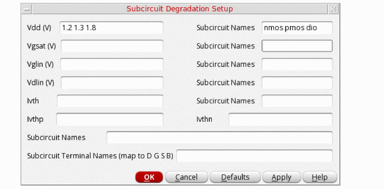This screenshot has height=189, width=384.
Task: Open Help for this dialog
Action: click(319, 177)
